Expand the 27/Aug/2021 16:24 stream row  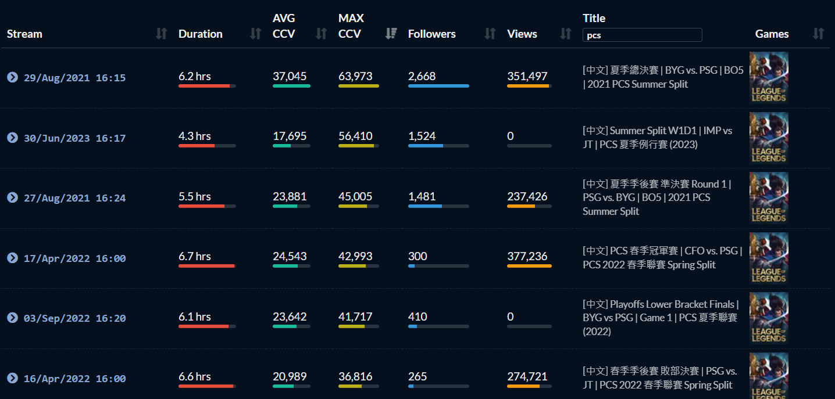pos(12,197)
